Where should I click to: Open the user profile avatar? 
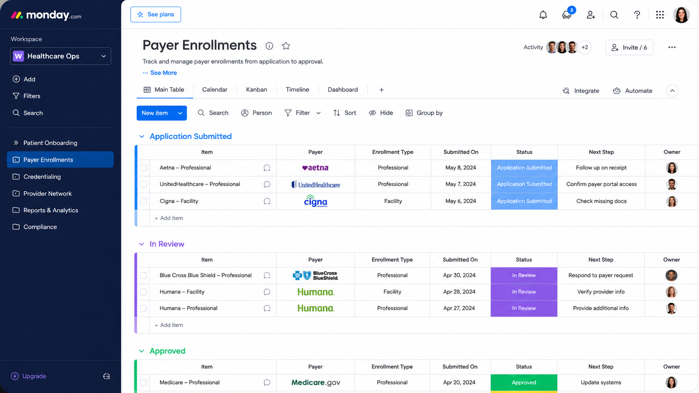point(681,15)
